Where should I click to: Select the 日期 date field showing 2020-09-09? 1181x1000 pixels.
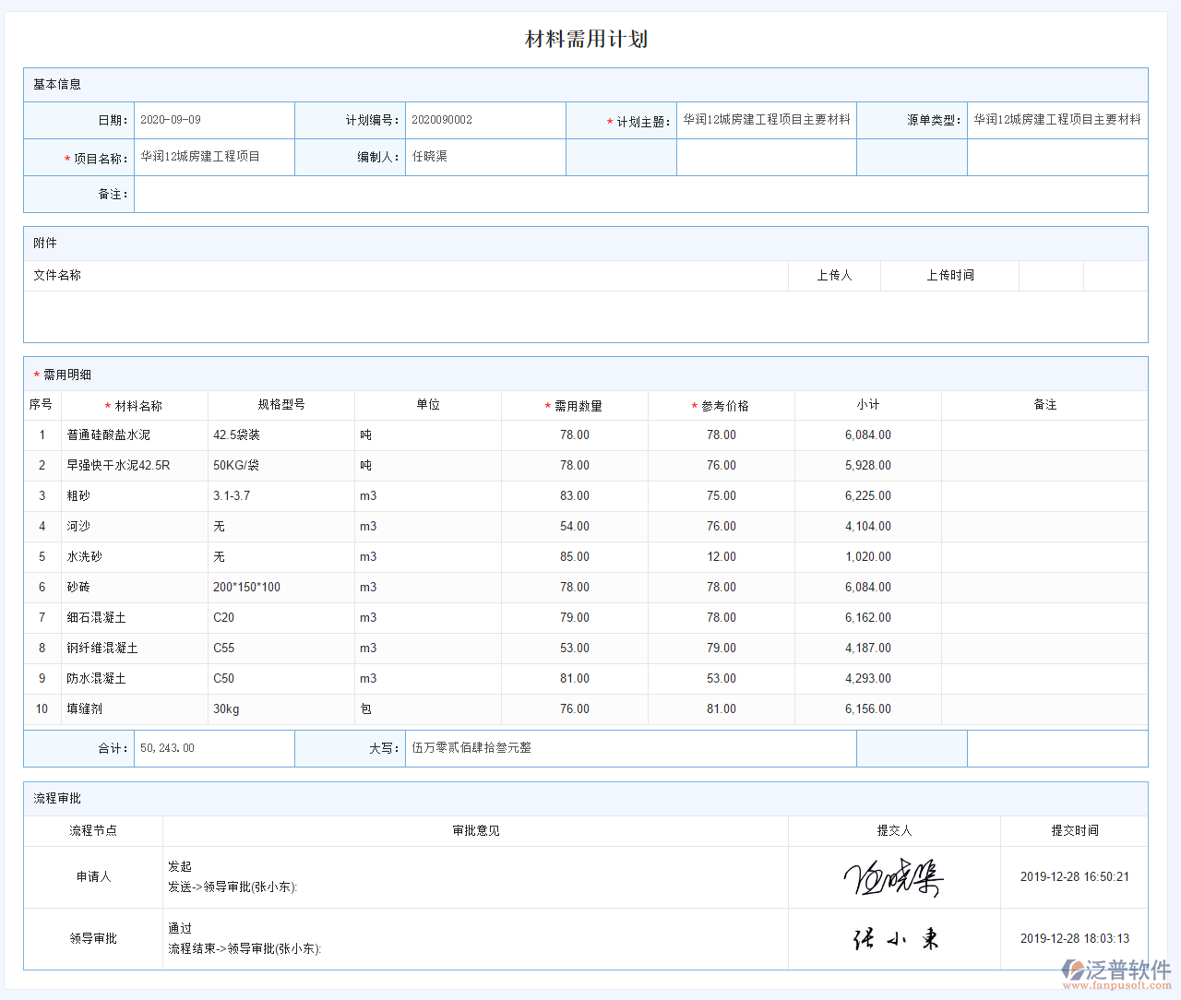coord(214,120)
